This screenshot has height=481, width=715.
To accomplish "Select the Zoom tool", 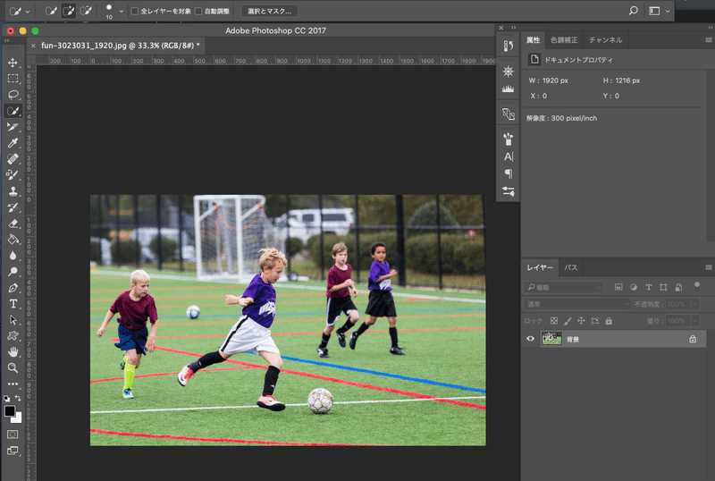I will 13,367.
